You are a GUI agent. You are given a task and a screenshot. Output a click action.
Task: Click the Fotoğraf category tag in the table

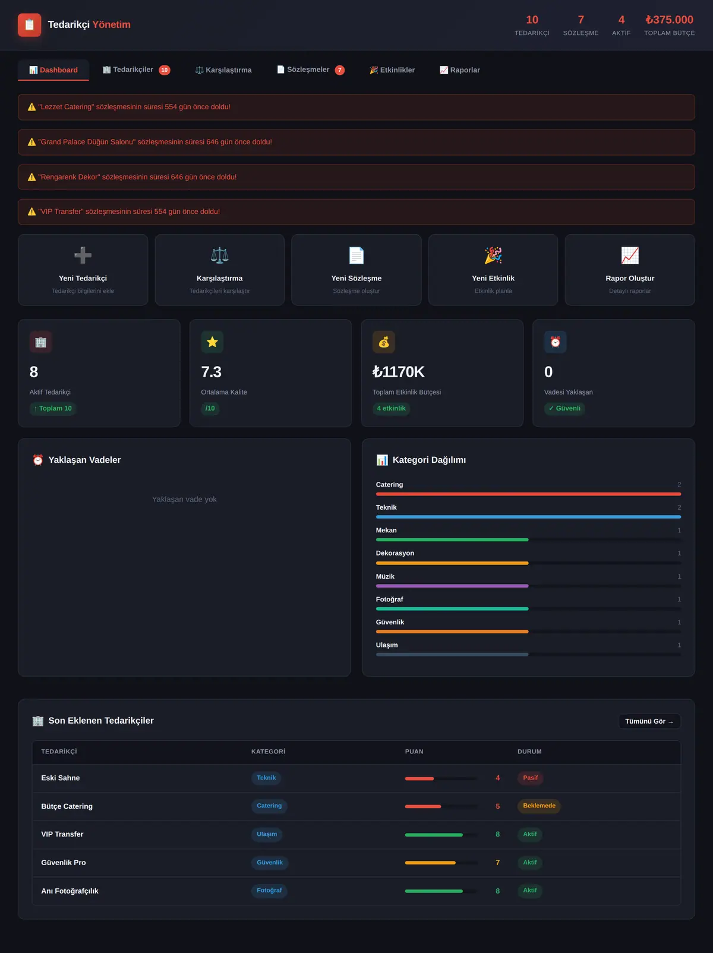click(x=269, y=891)
